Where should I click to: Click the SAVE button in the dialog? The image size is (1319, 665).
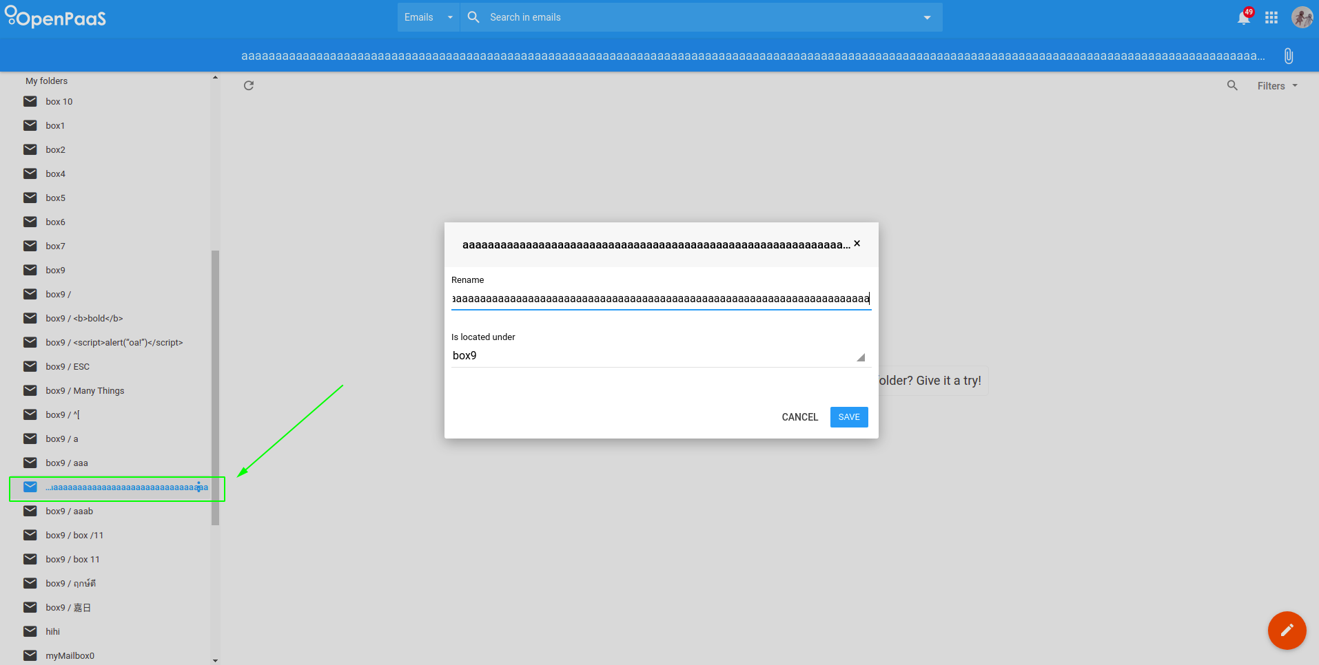[848, 416]
